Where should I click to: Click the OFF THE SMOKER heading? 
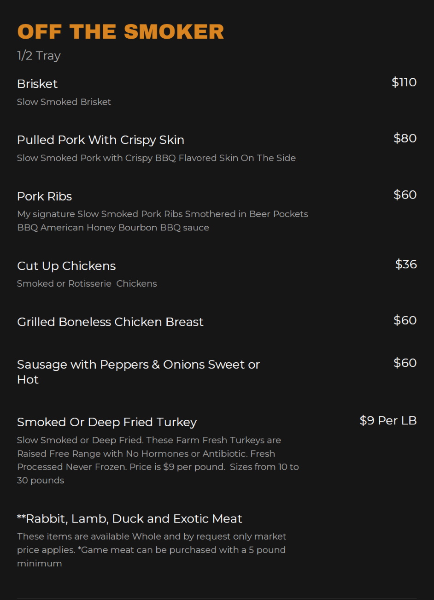121,32
